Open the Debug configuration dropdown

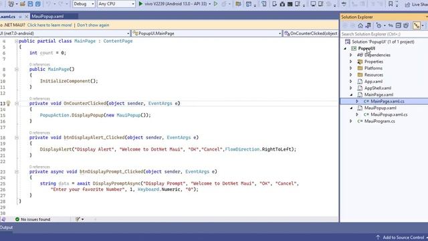(84, 4)
